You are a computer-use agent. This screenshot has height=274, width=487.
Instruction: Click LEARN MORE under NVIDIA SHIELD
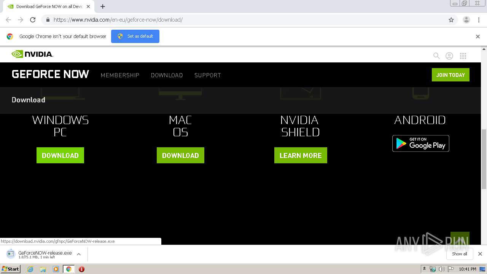(x=301, y=155)
